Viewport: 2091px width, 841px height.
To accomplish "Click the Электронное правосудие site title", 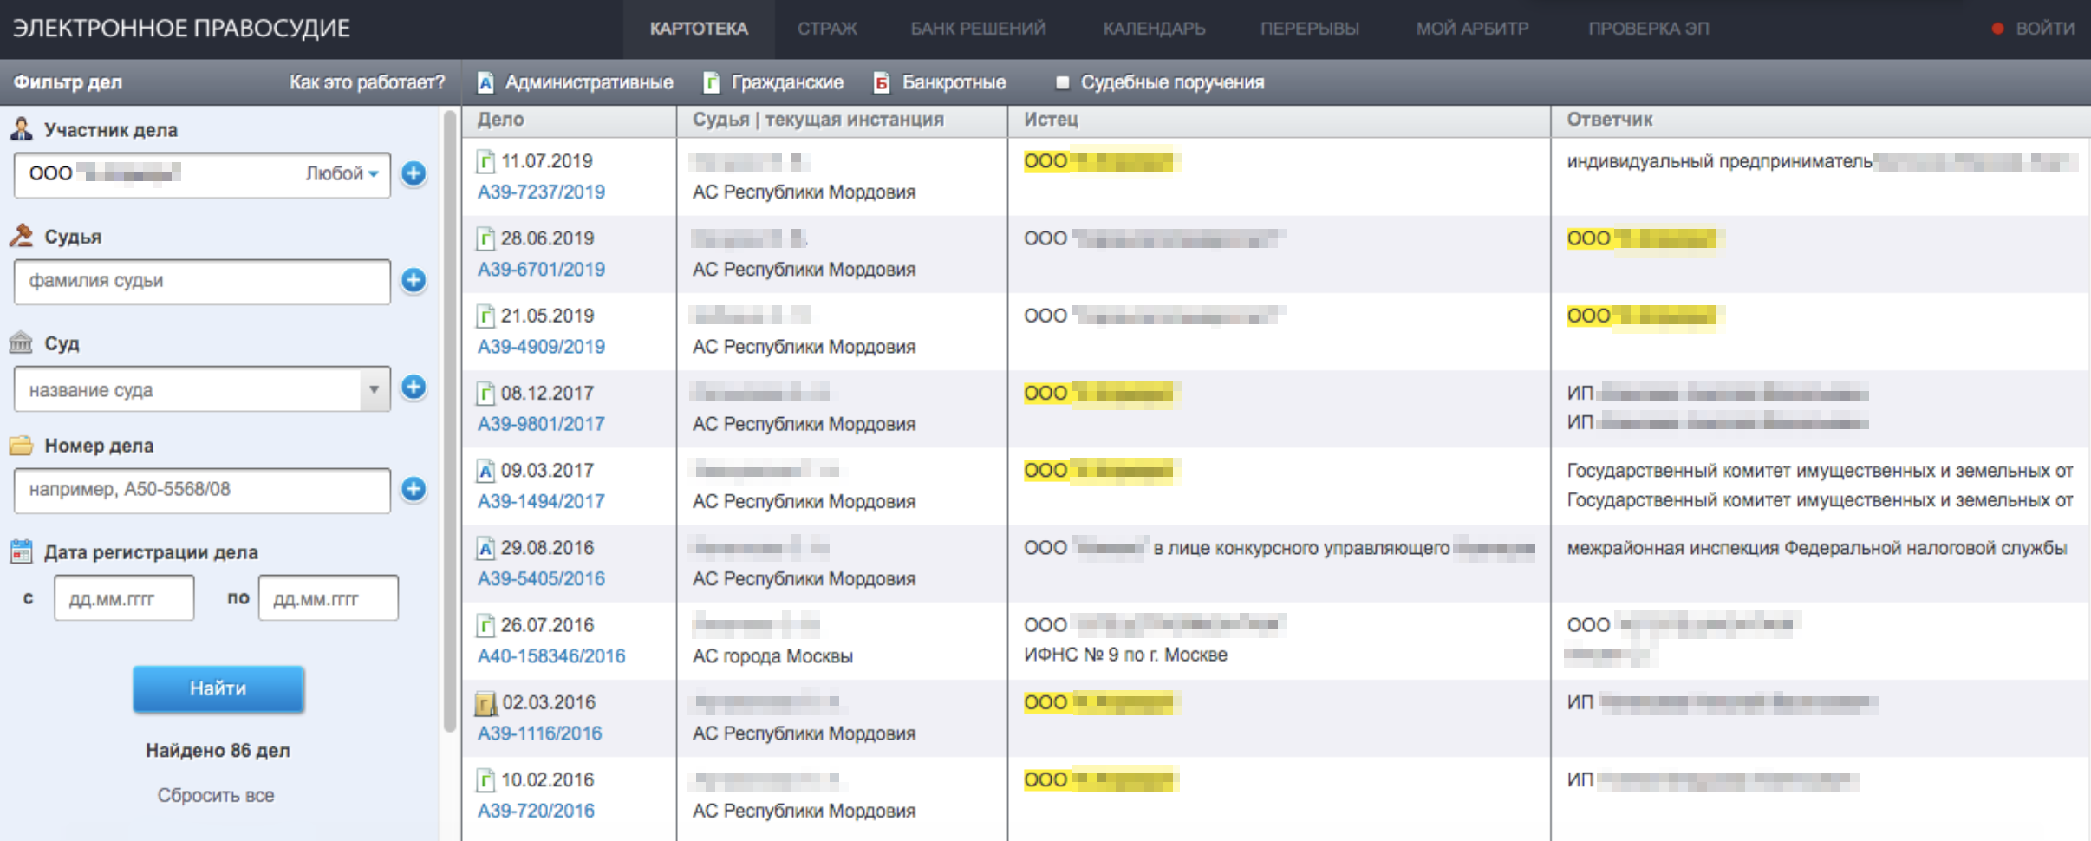I will click(x=181, y=29).
